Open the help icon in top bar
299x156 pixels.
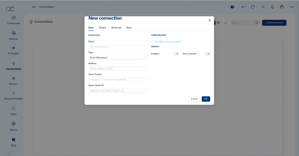[232, 7]
